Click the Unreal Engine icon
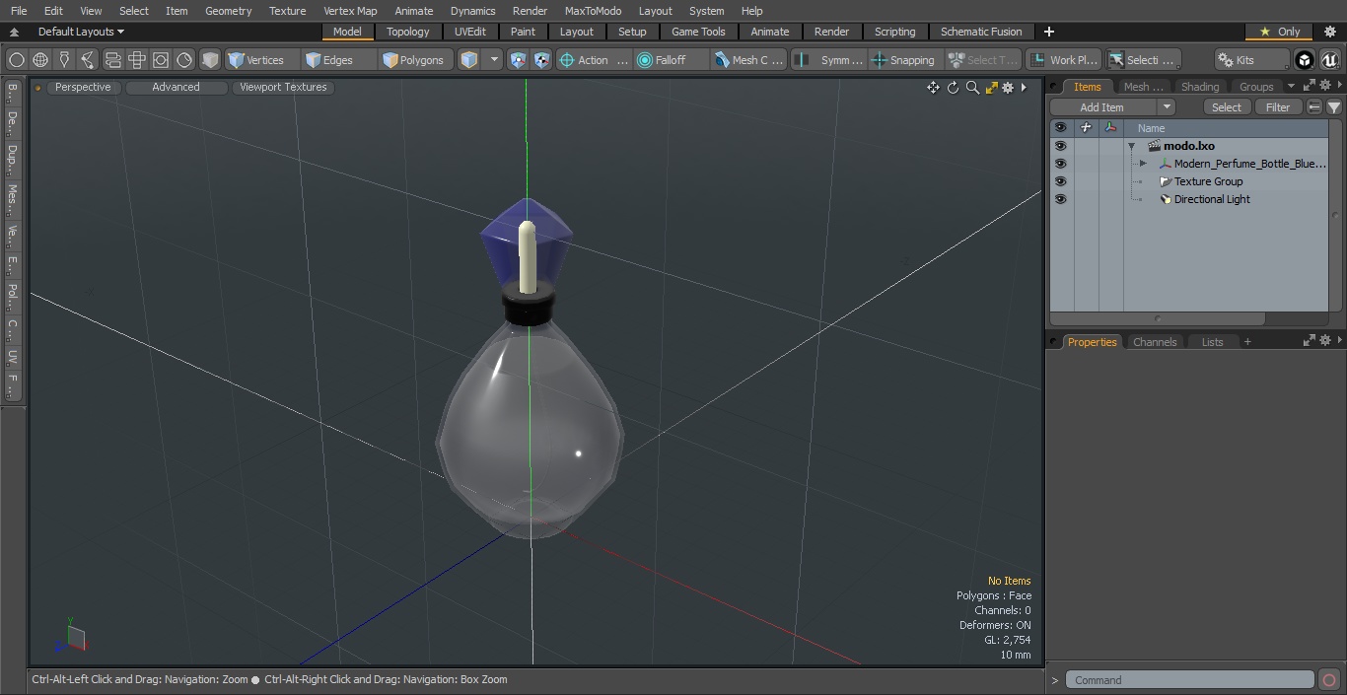 tap(1330, 60)
